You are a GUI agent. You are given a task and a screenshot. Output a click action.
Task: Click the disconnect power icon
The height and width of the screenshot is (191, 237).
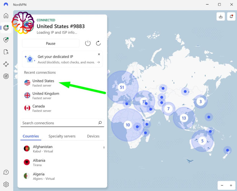point(88,44)
